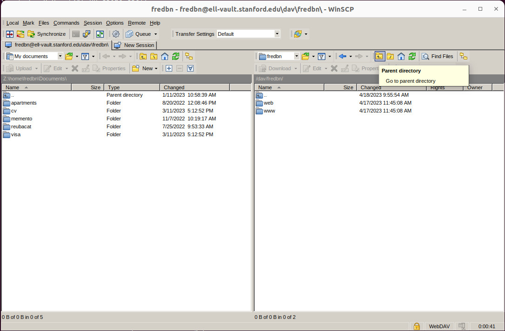Click remote panel Parent directory icon

tap(380, 56)
